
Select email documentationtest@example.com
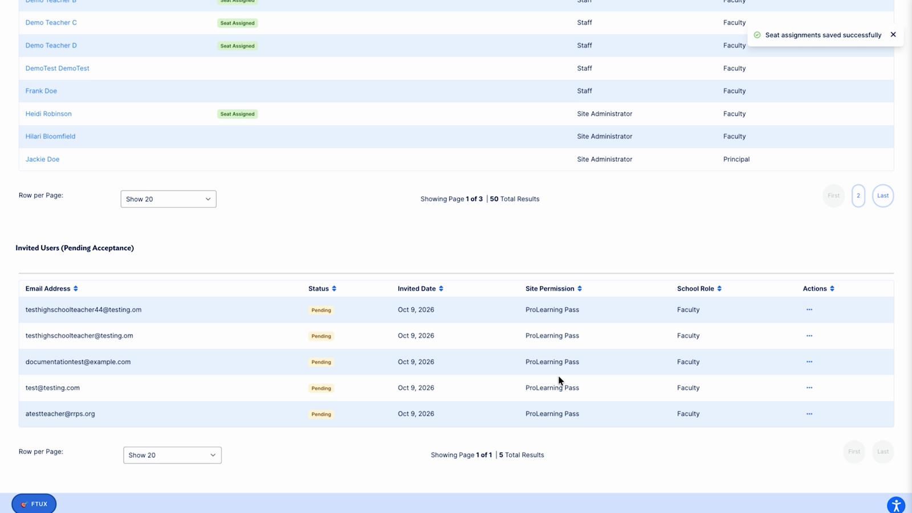[x=78, y=362]
